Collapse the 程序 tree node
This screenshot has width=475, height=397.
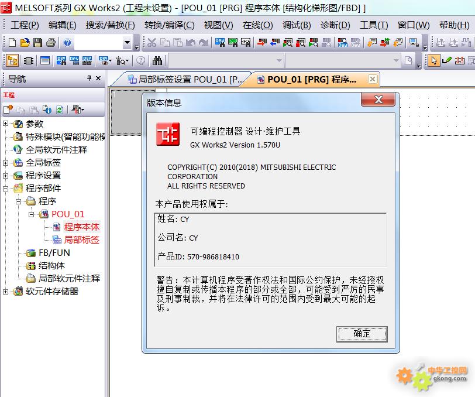pyautogui.click(x=18, y=201)
